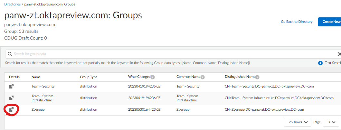Image resolution: width=341 pixels, height=130 pixels.
Task: Clear search with the X icon
Action: [339, 54]
